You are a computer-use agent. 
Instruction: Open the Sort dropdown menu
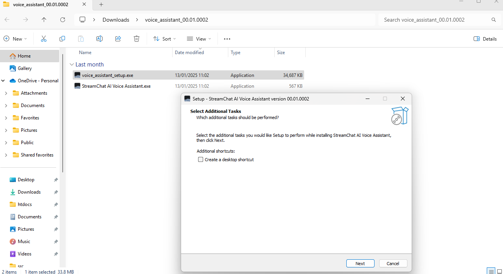[x=165, y=39]
